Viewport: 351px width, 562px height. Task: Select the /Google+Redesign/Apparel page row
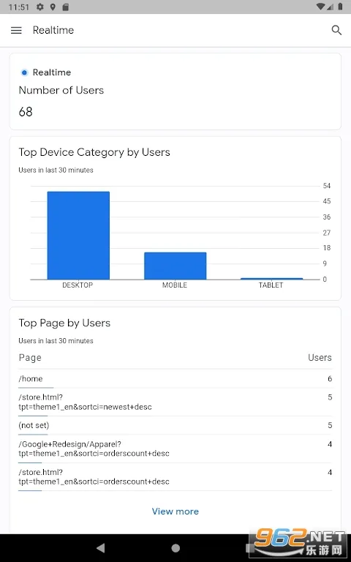175,449
